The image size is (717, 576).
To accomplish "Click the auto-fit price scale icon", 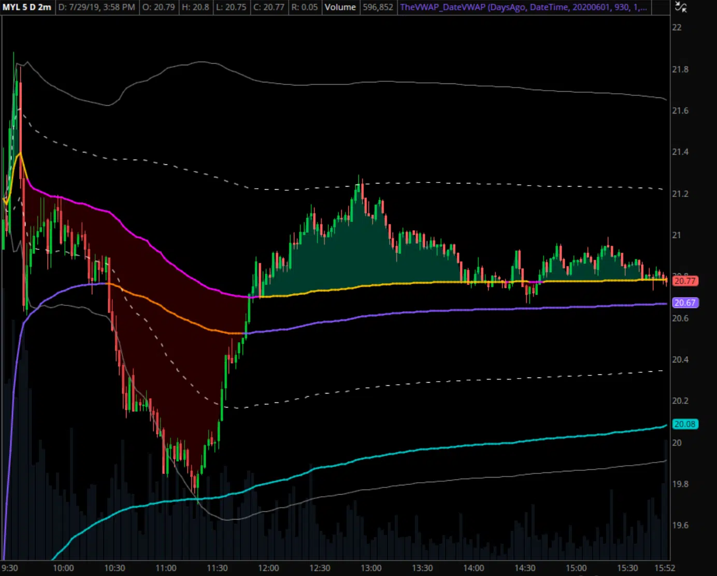I will (x=681, y=7).
